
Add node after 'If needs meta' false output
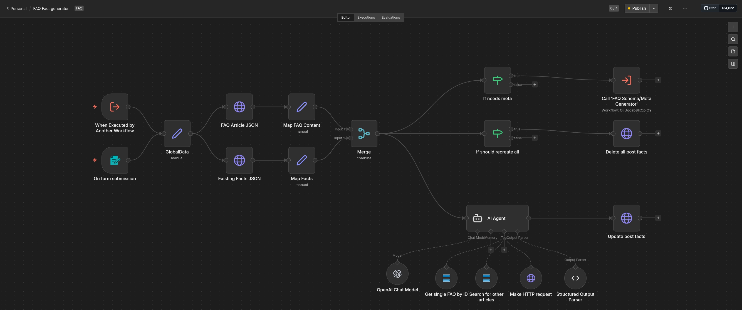pyautogui.click(x=535, y=85)
